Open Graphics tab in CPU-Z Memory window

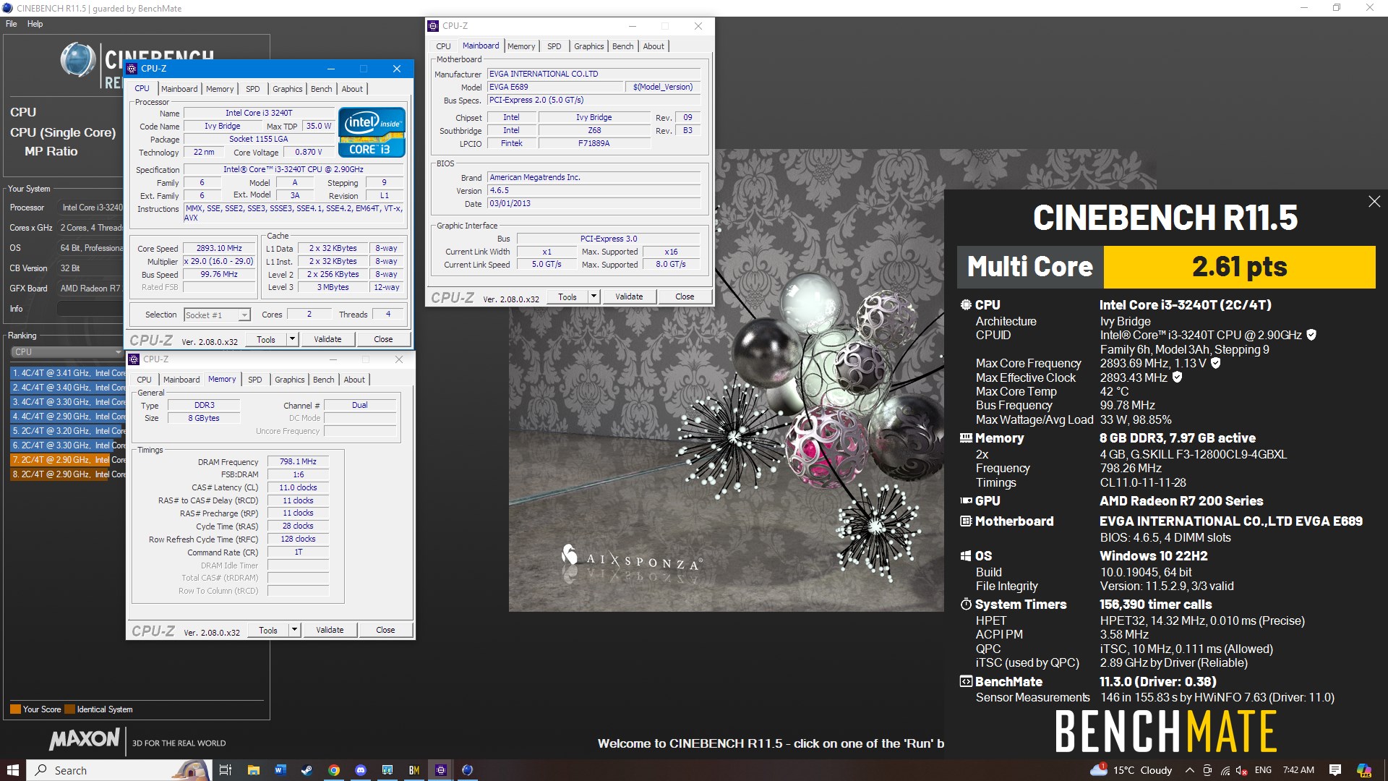[x=290, y=380]
